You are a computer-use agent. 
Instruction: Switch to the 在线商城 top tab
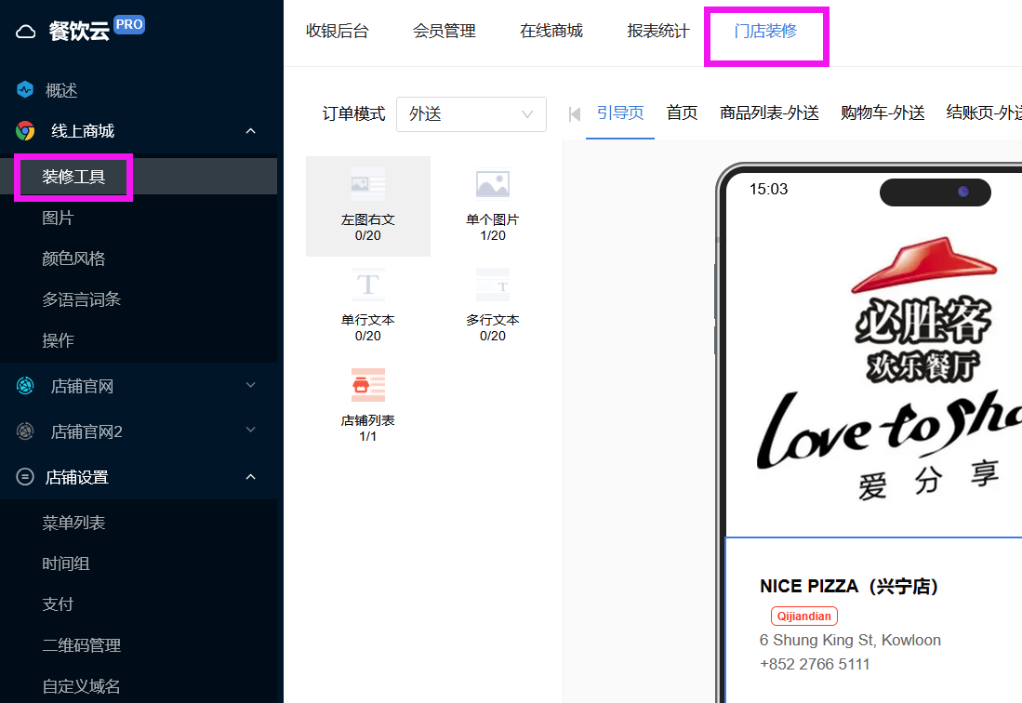551,31
